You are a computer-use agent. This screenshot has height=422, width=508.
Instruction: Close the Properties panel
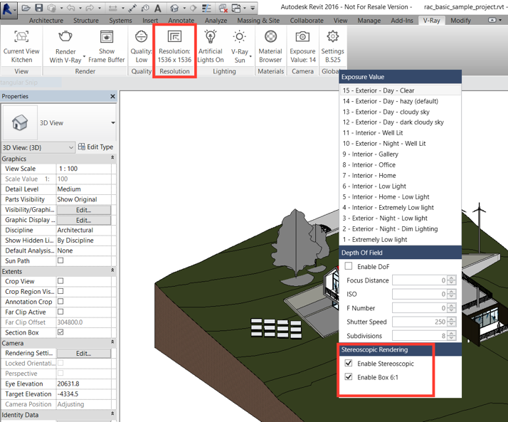pyautogui.click(x=112, y=96)
